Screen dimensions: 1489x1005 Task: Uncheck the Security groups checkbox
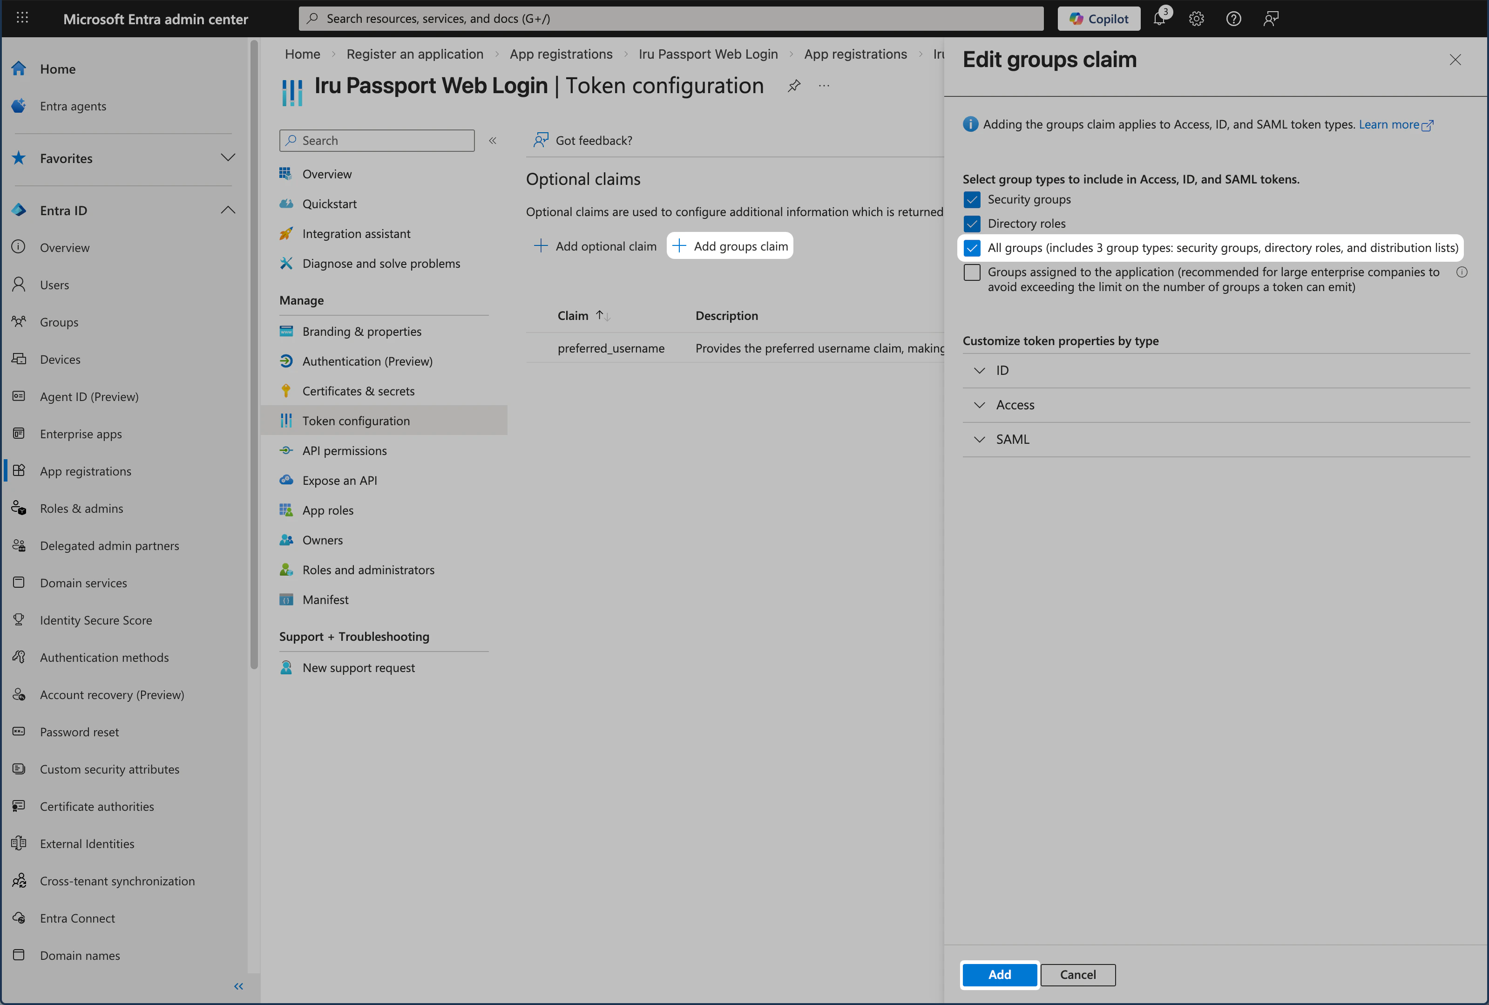(x=972, y=199)
